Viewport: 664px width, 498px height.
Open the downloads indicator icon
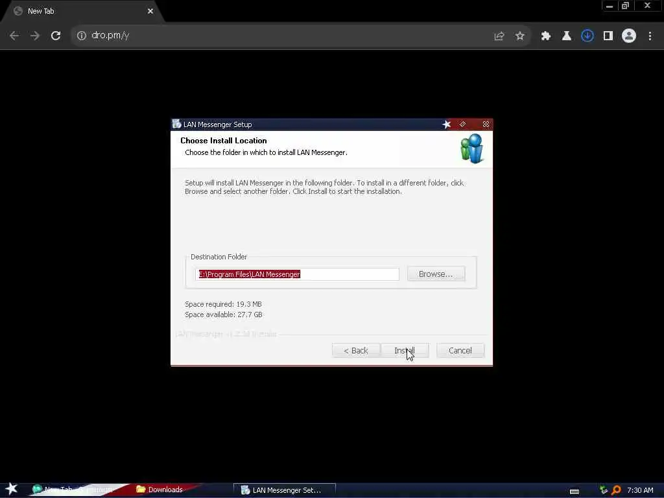[x=587, y=36]
